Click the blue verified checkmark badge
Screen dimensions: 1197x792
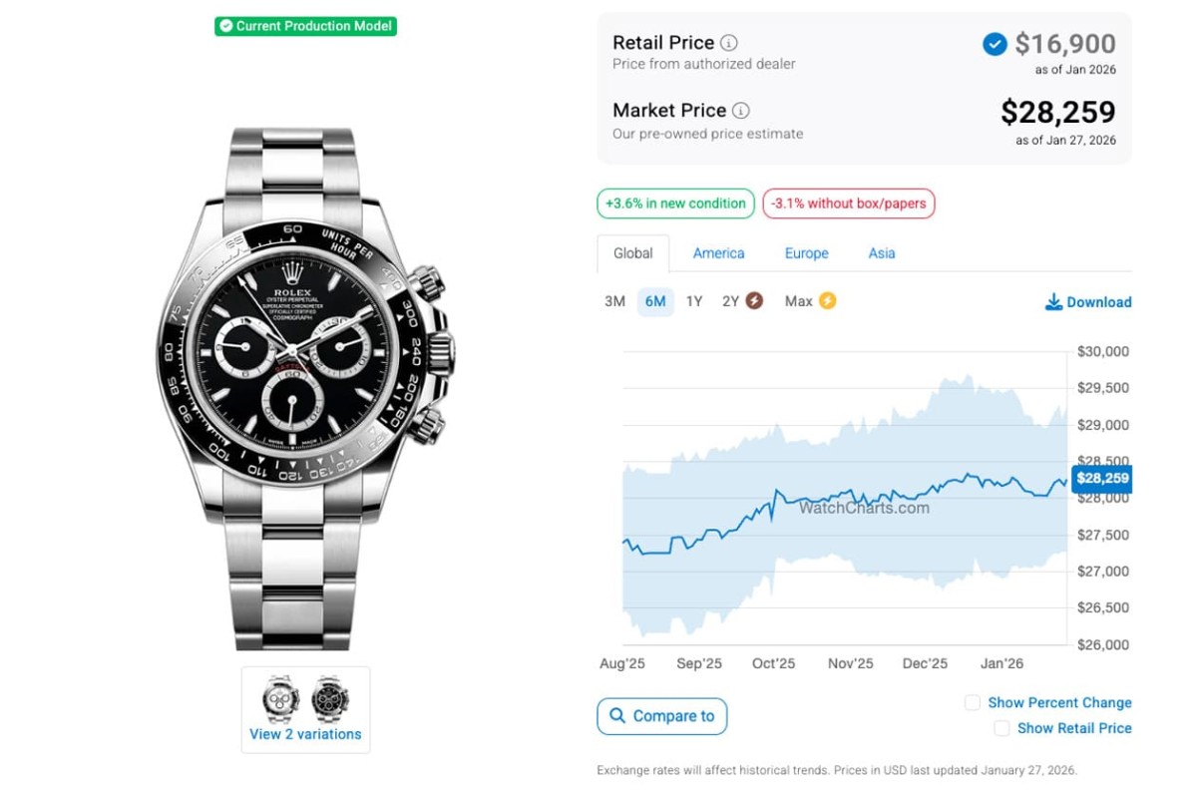[995, 44]
